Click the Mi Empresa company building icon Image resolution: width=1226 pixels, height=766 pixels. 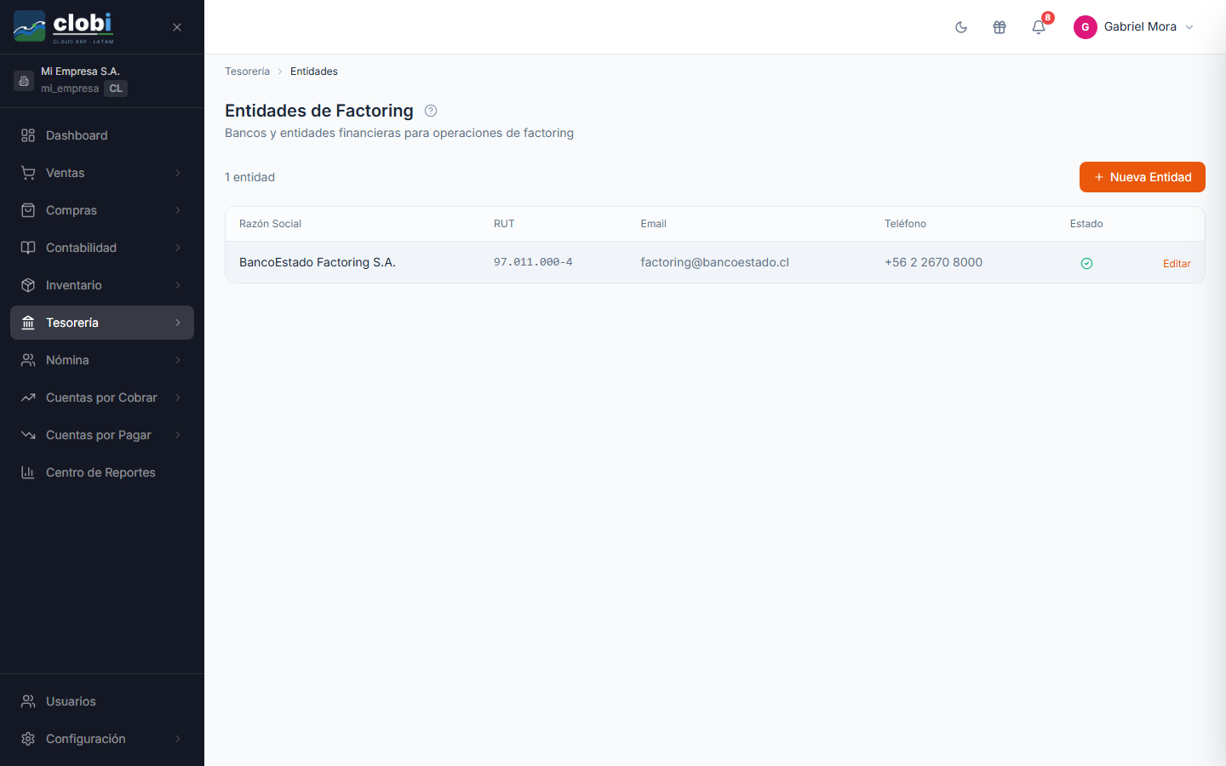point(24,80)
